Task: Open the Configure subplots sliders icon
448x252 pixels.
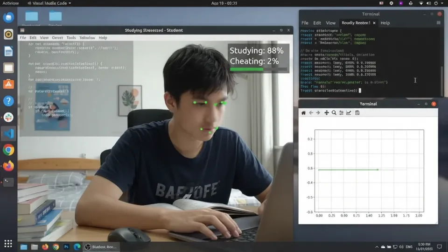Action: [341, 113]
